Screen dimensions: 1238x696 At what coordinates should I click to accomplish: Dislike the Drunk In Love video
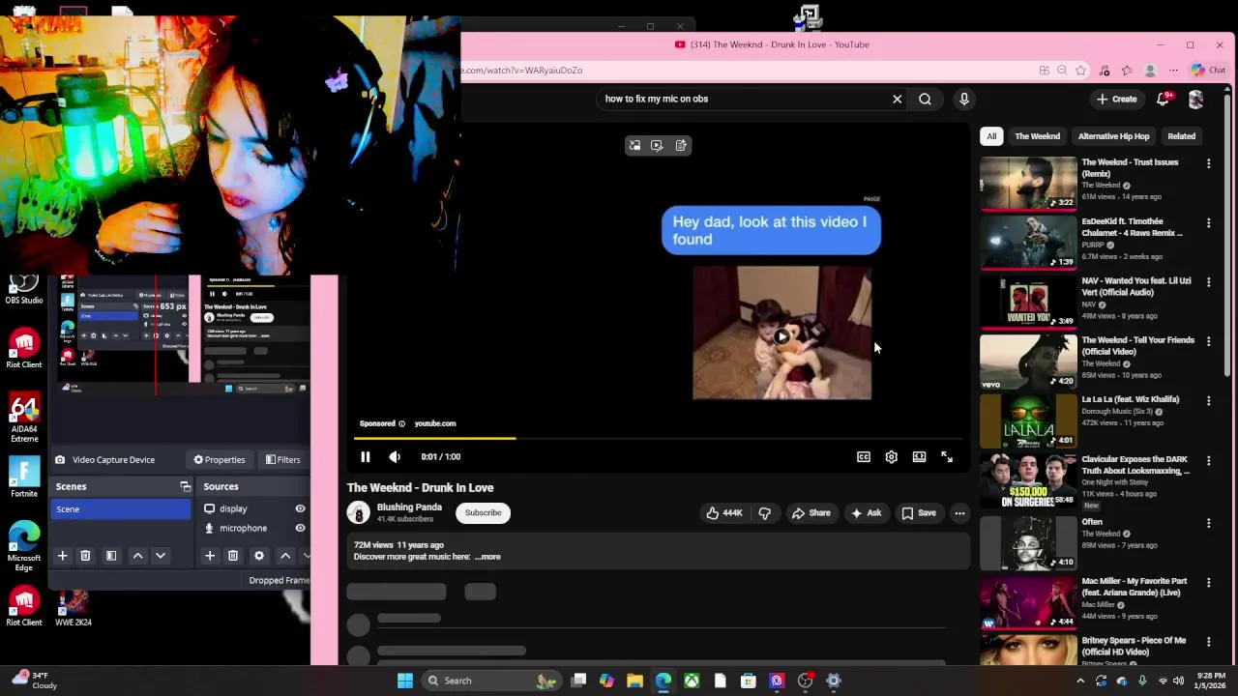tap(765, 513)
